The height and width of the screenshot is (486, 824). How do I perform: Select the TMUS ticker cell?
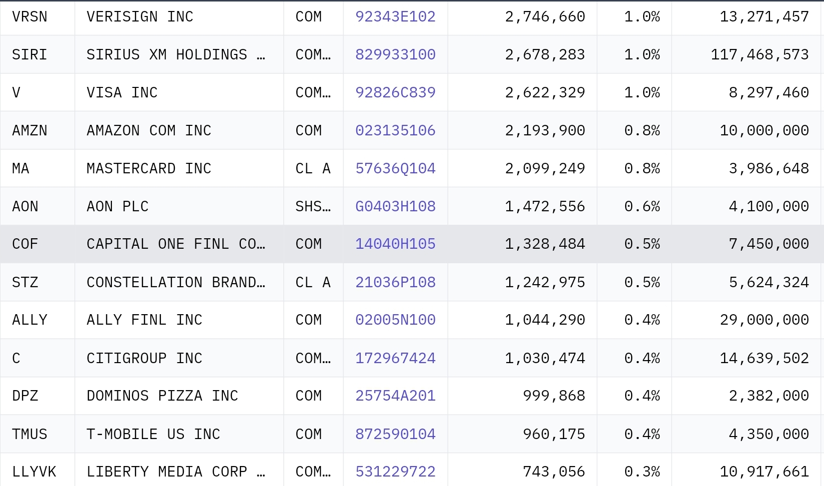point(37,434)
